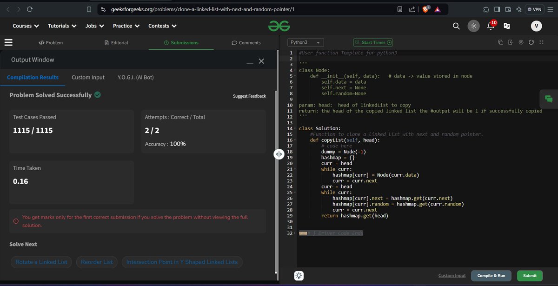Viewport: 558px width, 286px height.
Task: Open the Python3 language selector
Action: [x=306, y=42]
